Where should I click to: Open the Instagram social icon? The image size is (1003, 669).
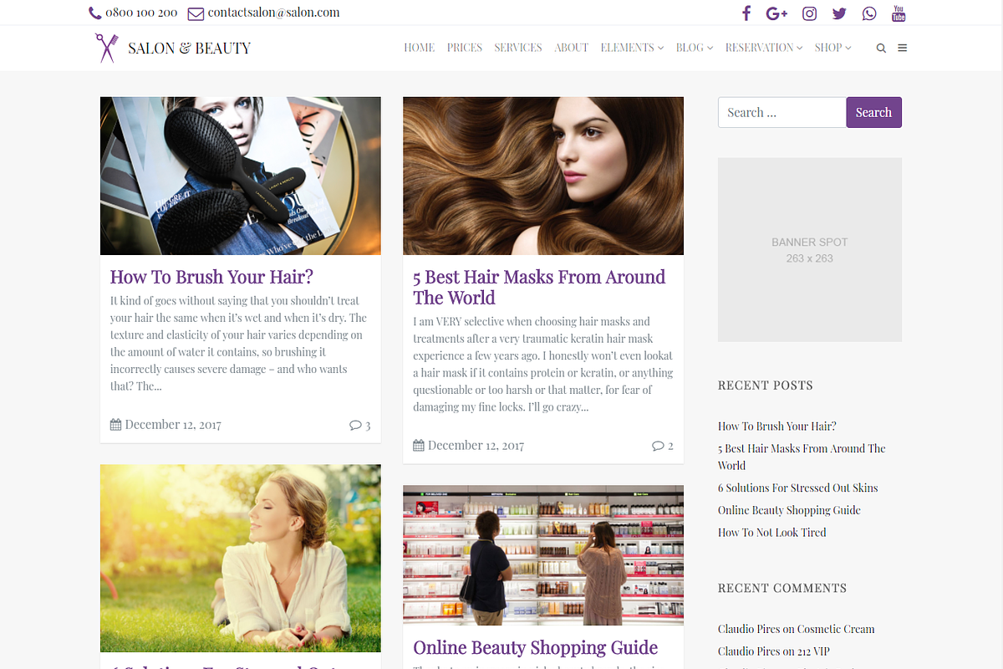click(x=809, y=13)
